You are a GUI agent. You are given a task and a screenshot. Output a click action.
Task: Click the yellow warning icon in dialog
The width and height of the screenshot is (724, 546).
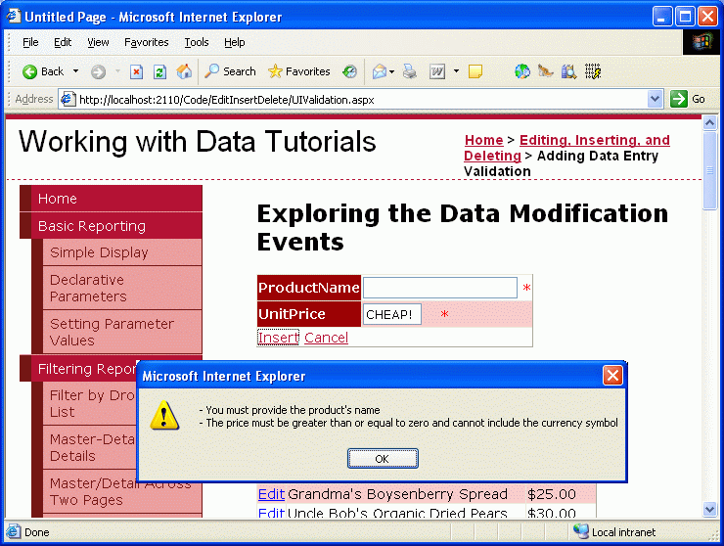pyautogui.click(x=164, y=415)
